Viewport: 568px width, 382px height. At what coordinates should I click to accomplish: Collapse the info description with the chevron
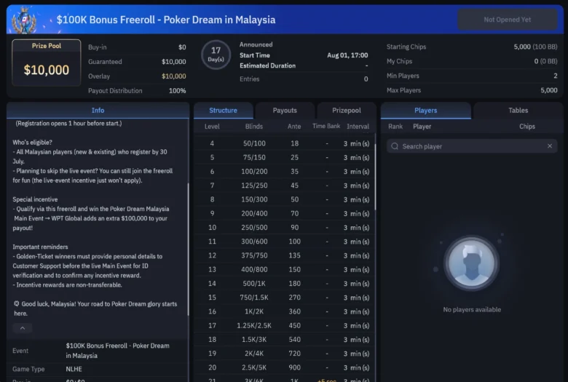[x=23, y=328]
